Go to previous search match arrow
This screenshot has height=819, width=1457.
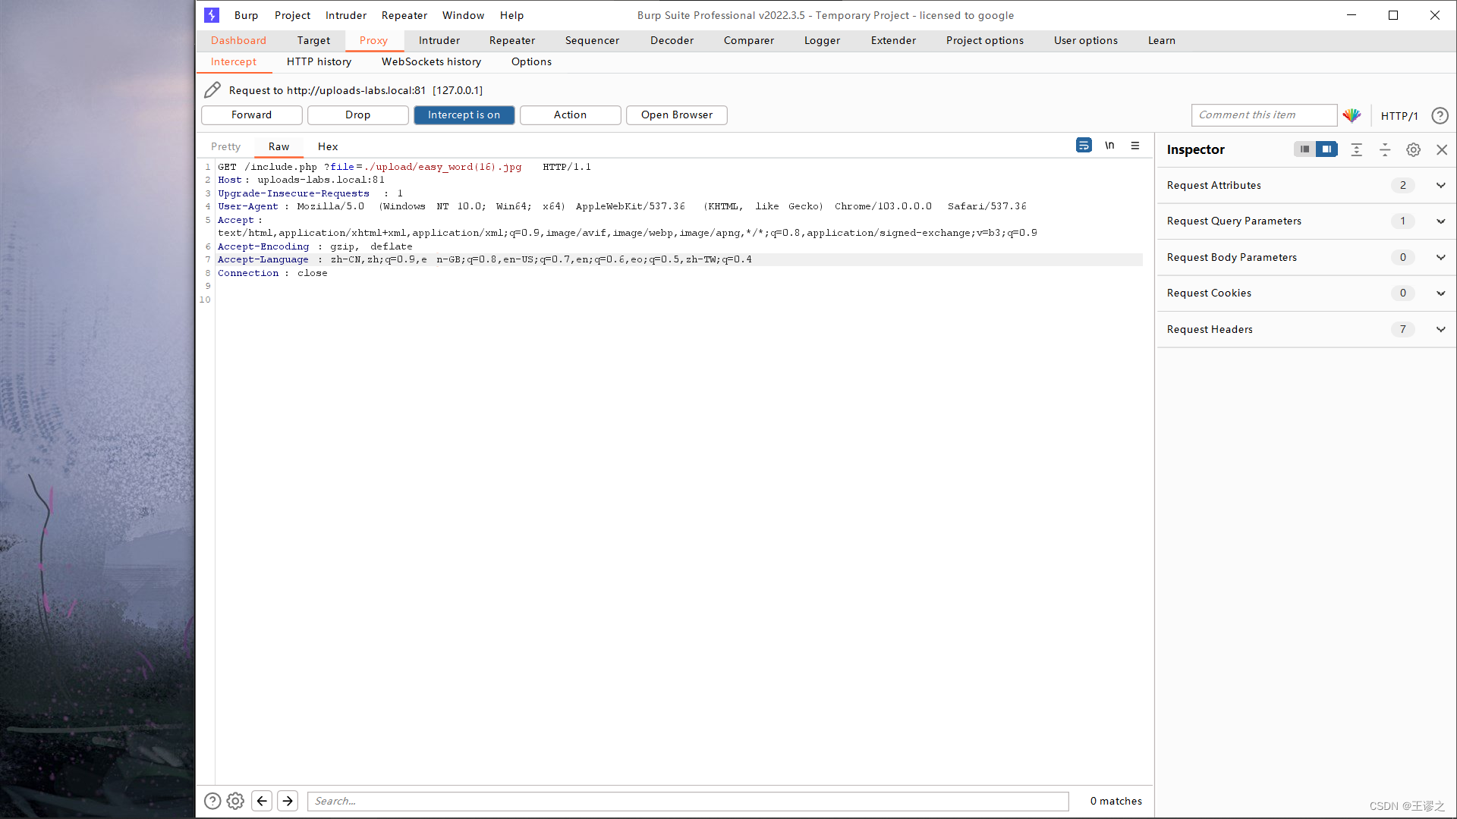[x=262, y=801]
